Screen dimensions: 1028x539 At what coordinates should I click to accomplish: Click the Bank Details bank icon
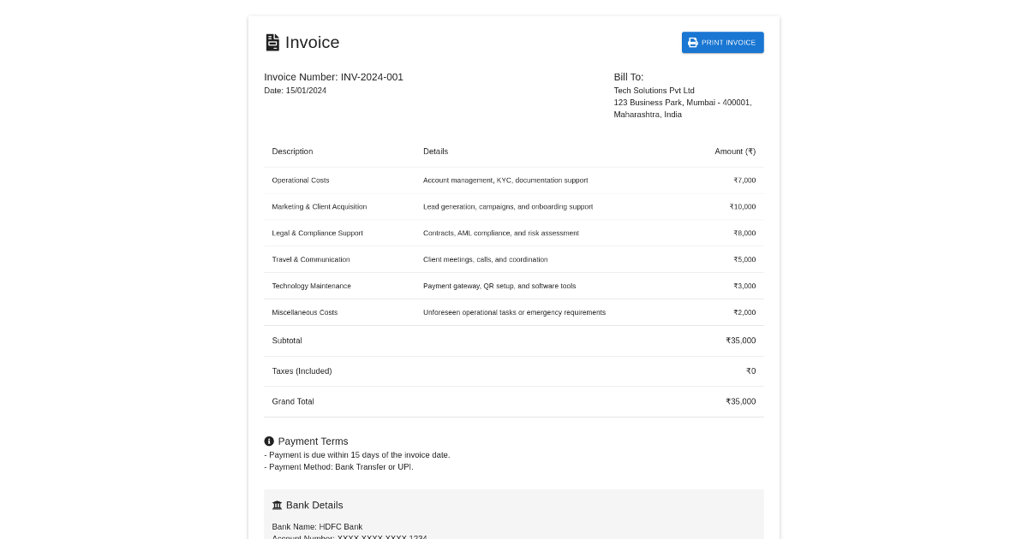click(x=277, y=506)
